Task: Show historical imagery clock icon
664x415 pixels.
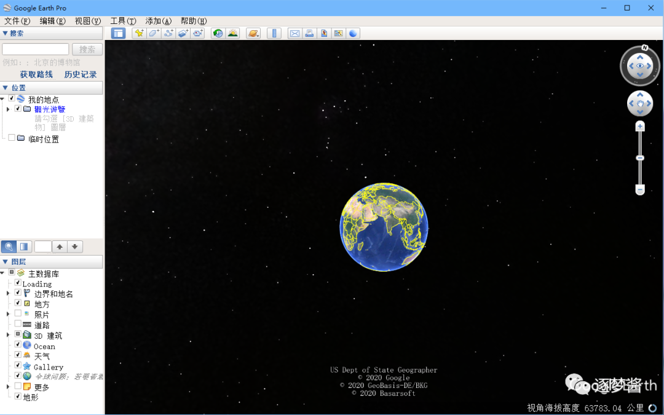Action: point(218,33)
